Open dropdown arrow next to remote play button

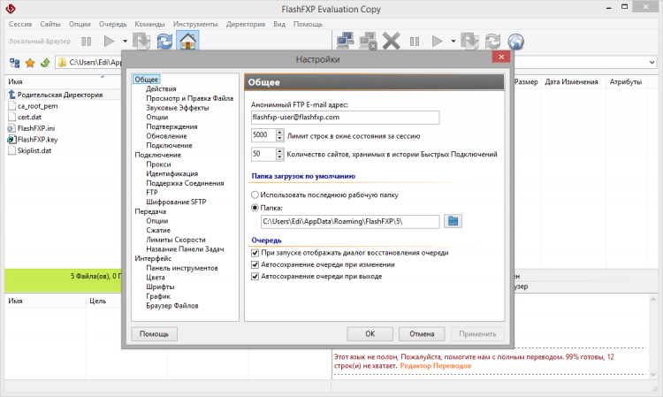tap(453, 42)
